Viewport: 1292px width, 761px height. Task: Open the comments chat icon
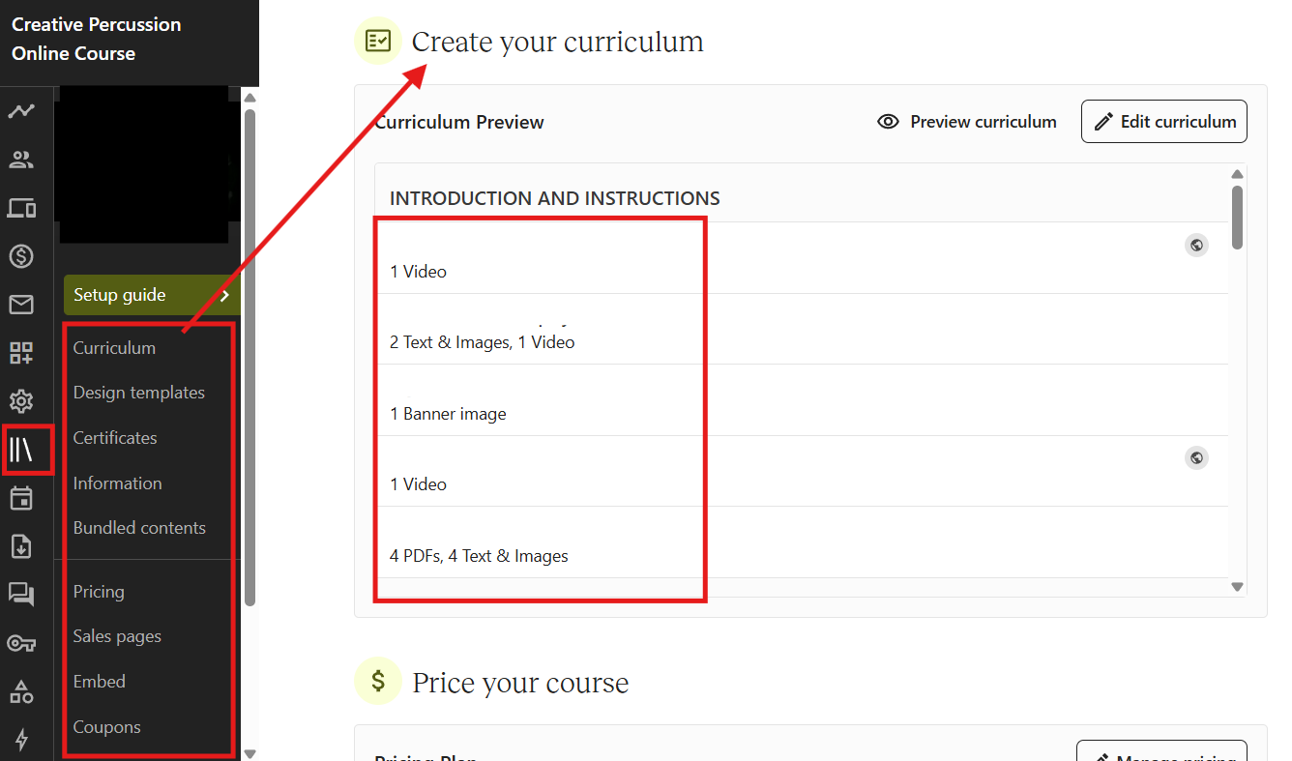21,594
